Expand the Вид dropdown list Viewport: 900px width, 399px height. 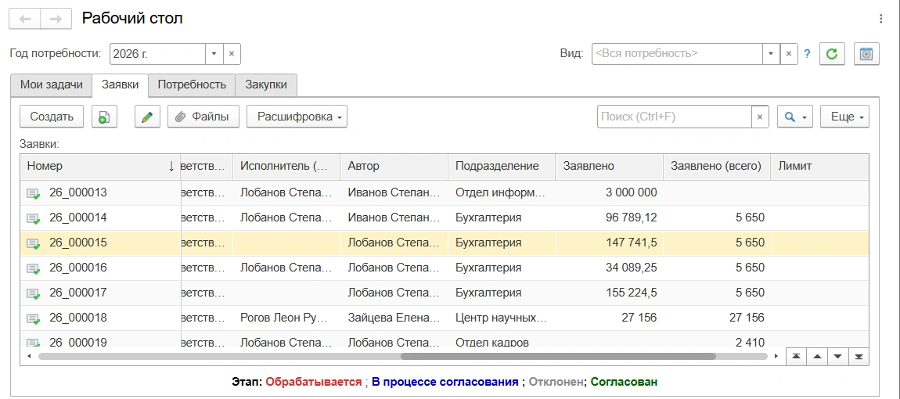772,54
